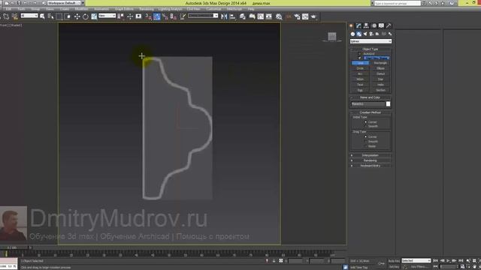The height and width of the screenshot is (270, 481).
Task: Toggle the Angle Snap button
Action: pyautogui.click(x=157, y=16)
